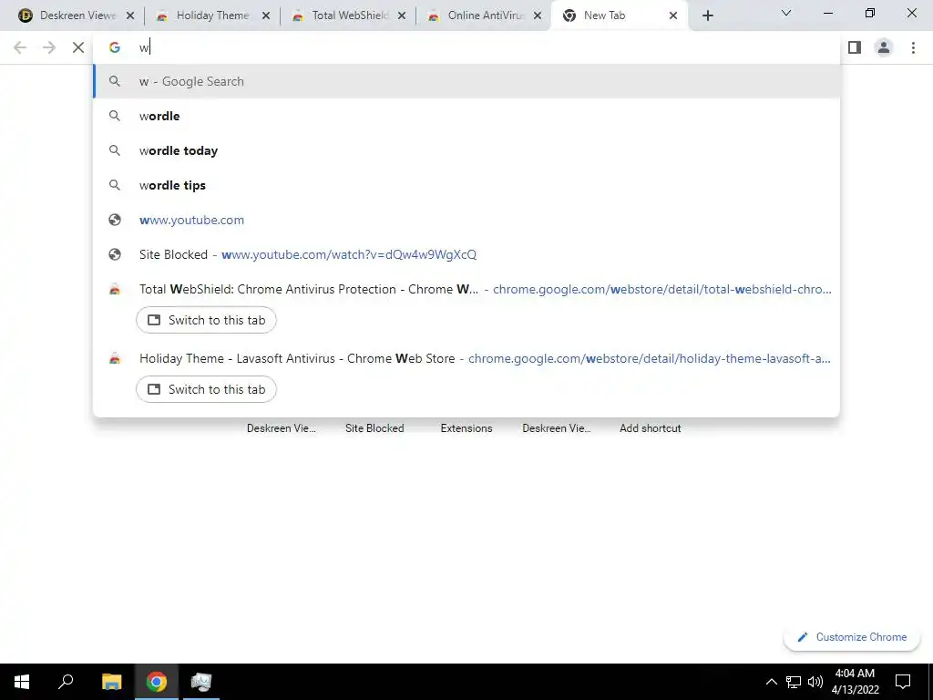
Task: Select the New Tab tab
Action: click(x=619, y=15)
